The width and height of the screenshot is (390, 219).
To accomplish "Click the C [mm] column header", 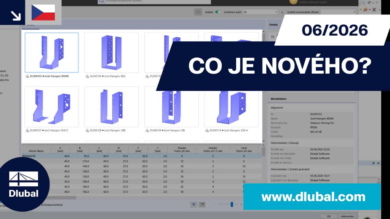I will tap(99, 149).
